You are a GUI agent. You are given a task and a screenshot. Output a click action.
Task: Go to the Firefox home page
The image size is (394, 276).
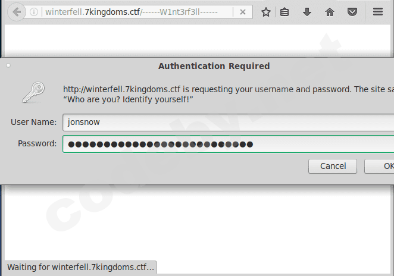click(x=330, y=12)
